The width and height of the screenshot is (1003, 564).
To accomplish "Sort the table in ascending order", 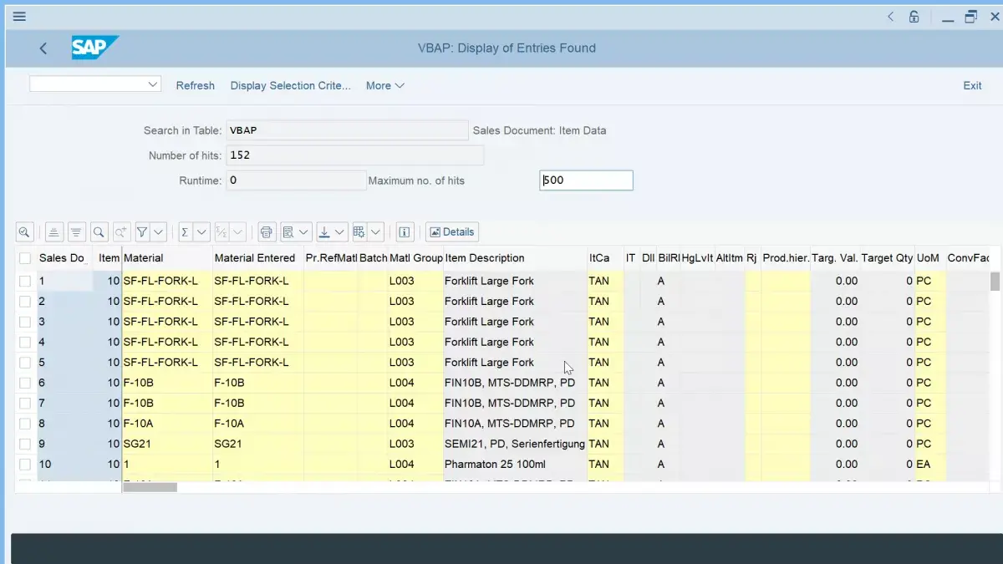I will coord(53,232).
